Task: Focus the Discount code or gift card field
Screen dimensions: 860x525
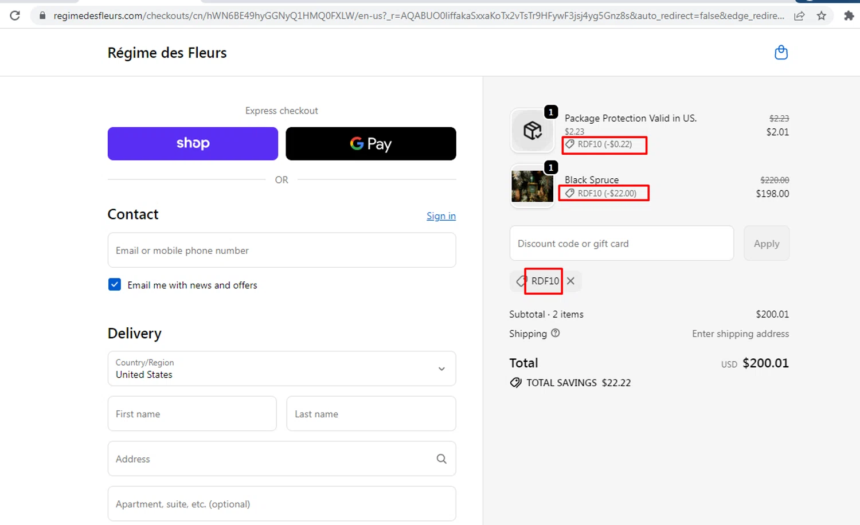Action: point(621,244)
